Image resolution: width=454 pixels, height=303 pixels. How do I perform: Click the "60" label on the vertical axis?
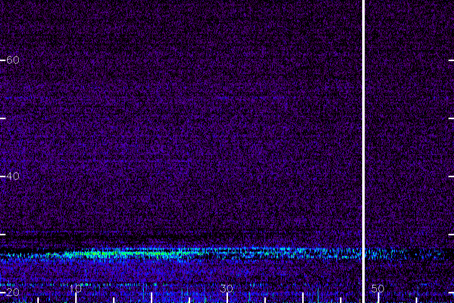pos(13,60)
